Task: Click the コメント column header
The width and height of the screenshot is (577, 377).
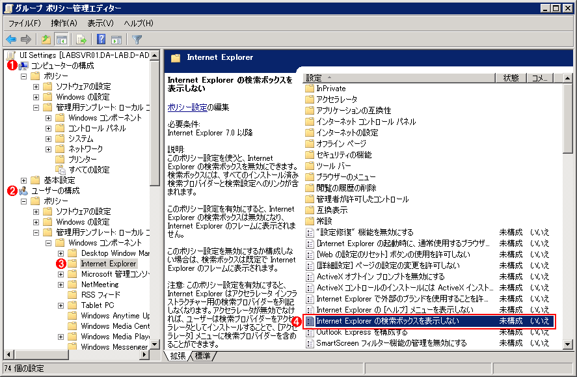Action: (540, 78)
